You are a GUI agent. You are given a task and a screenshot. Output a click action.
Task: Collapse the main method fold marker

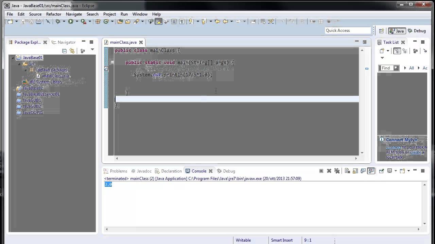(x=112, y=62)
